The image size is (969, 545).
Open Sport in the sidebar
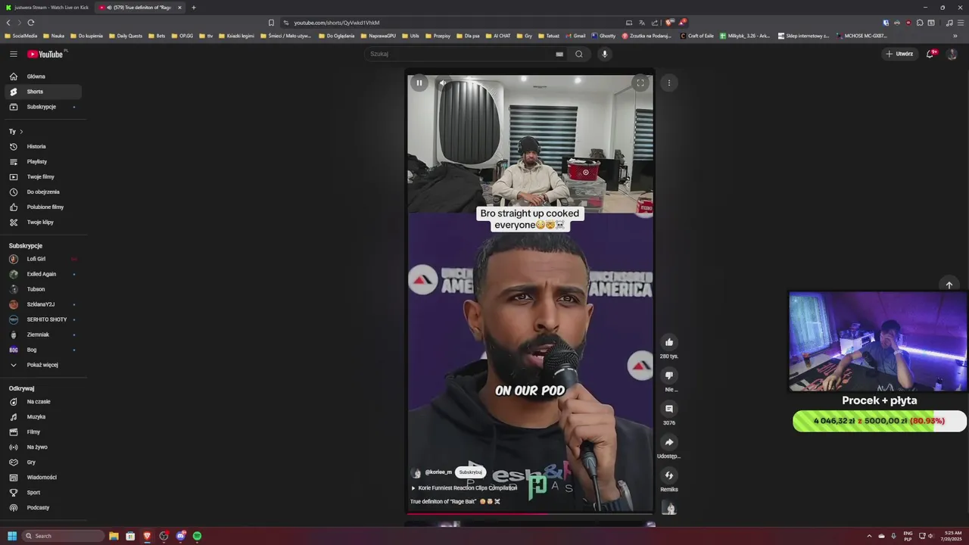43,493
